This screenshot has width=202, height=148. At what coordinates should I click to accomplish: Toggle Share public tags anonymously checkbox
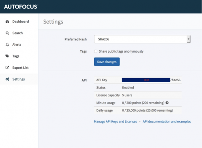96,51
